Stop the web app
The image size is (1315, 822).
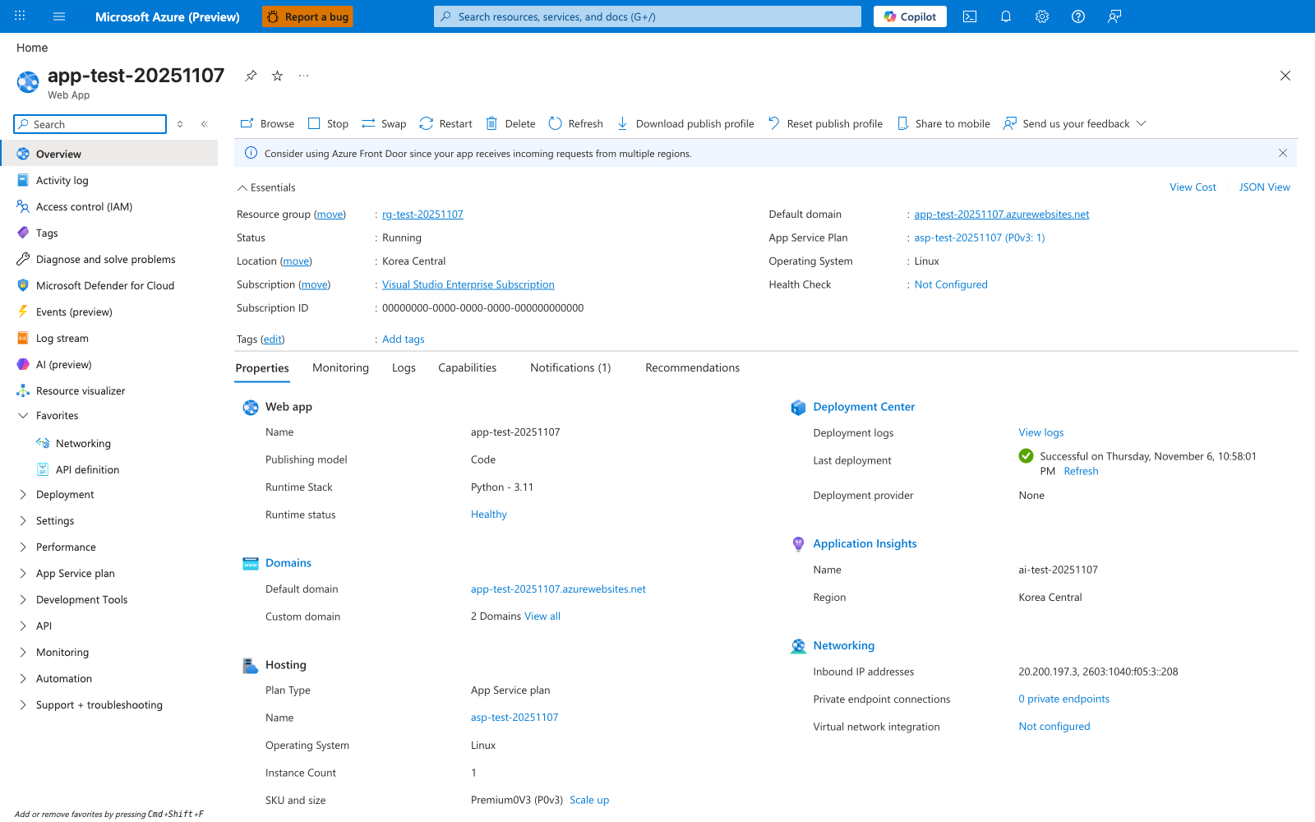(328, 123)
